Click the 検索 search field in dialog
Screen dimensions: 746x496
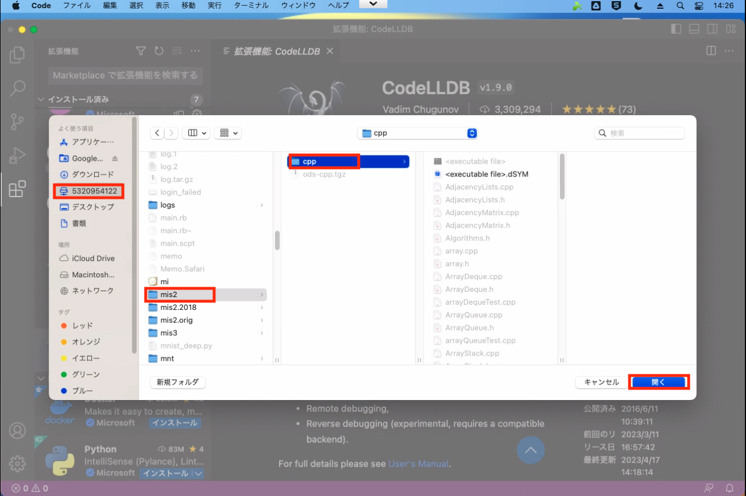coord(644,133)
